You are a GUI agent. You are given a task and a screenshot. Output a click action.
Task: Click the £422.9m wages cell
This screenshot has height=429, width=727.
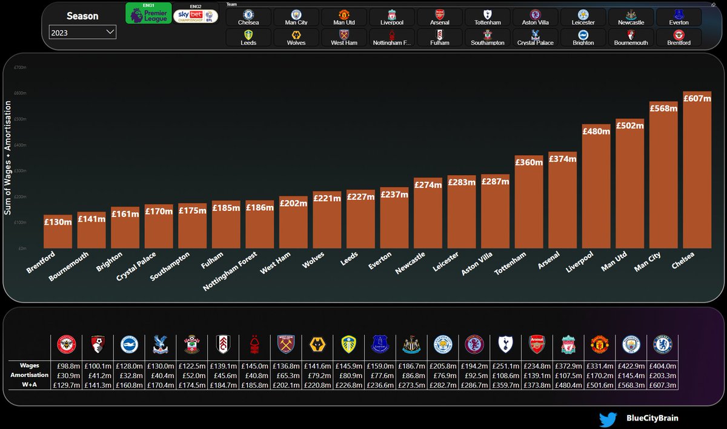click(631, 366)
